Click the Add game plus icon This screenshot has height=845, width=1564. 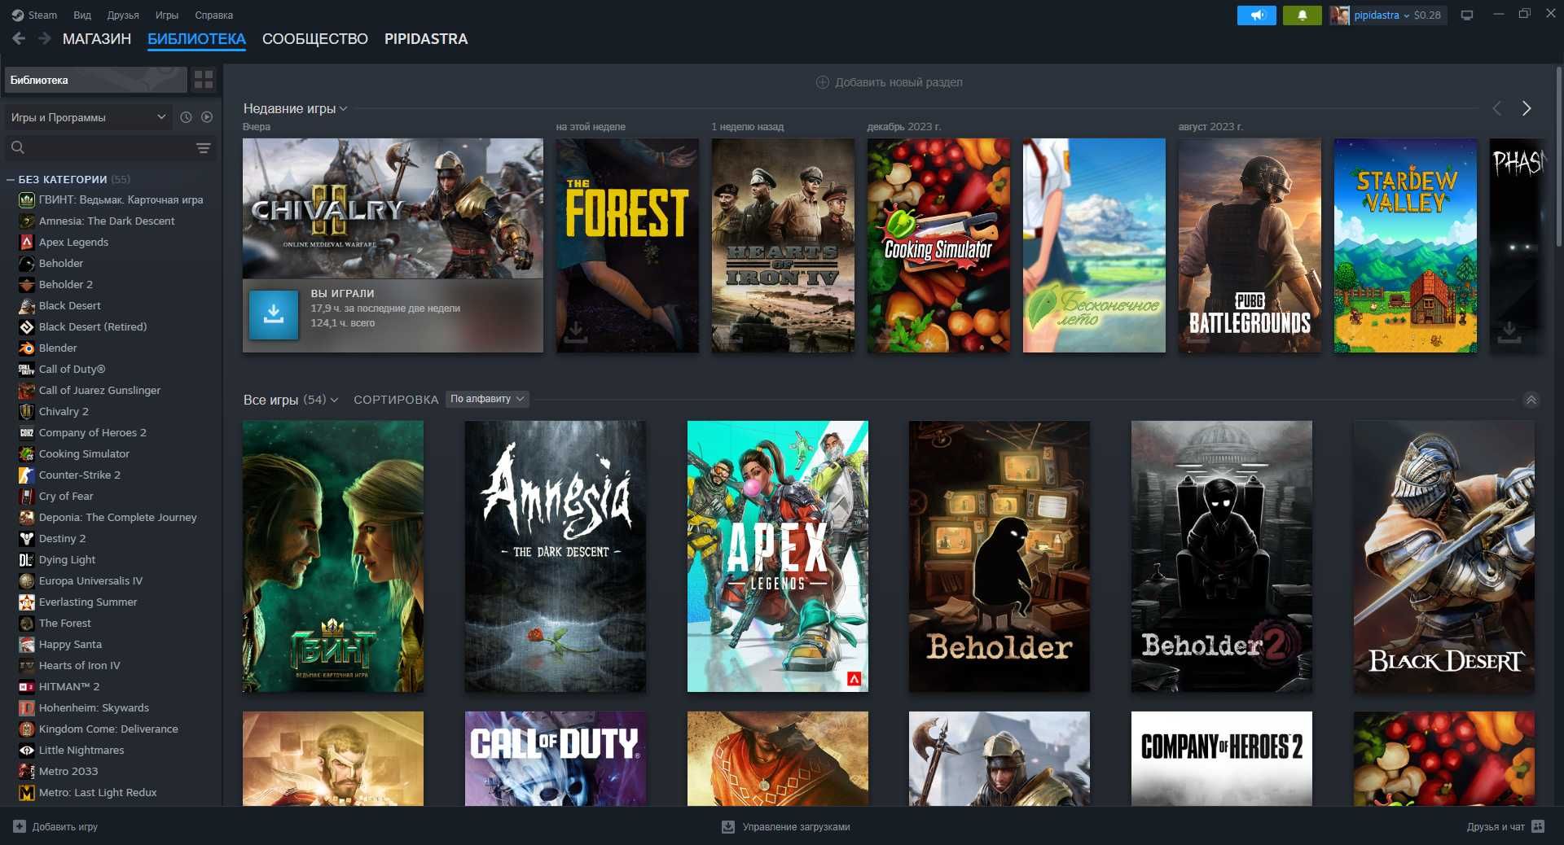coord(20,826)
